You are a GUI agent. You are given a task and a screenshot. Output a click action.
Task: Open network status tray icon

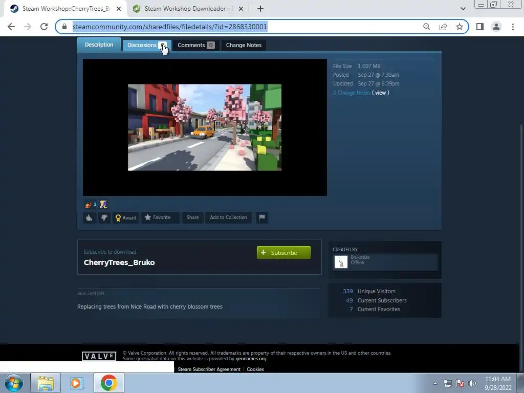[447, 383]
